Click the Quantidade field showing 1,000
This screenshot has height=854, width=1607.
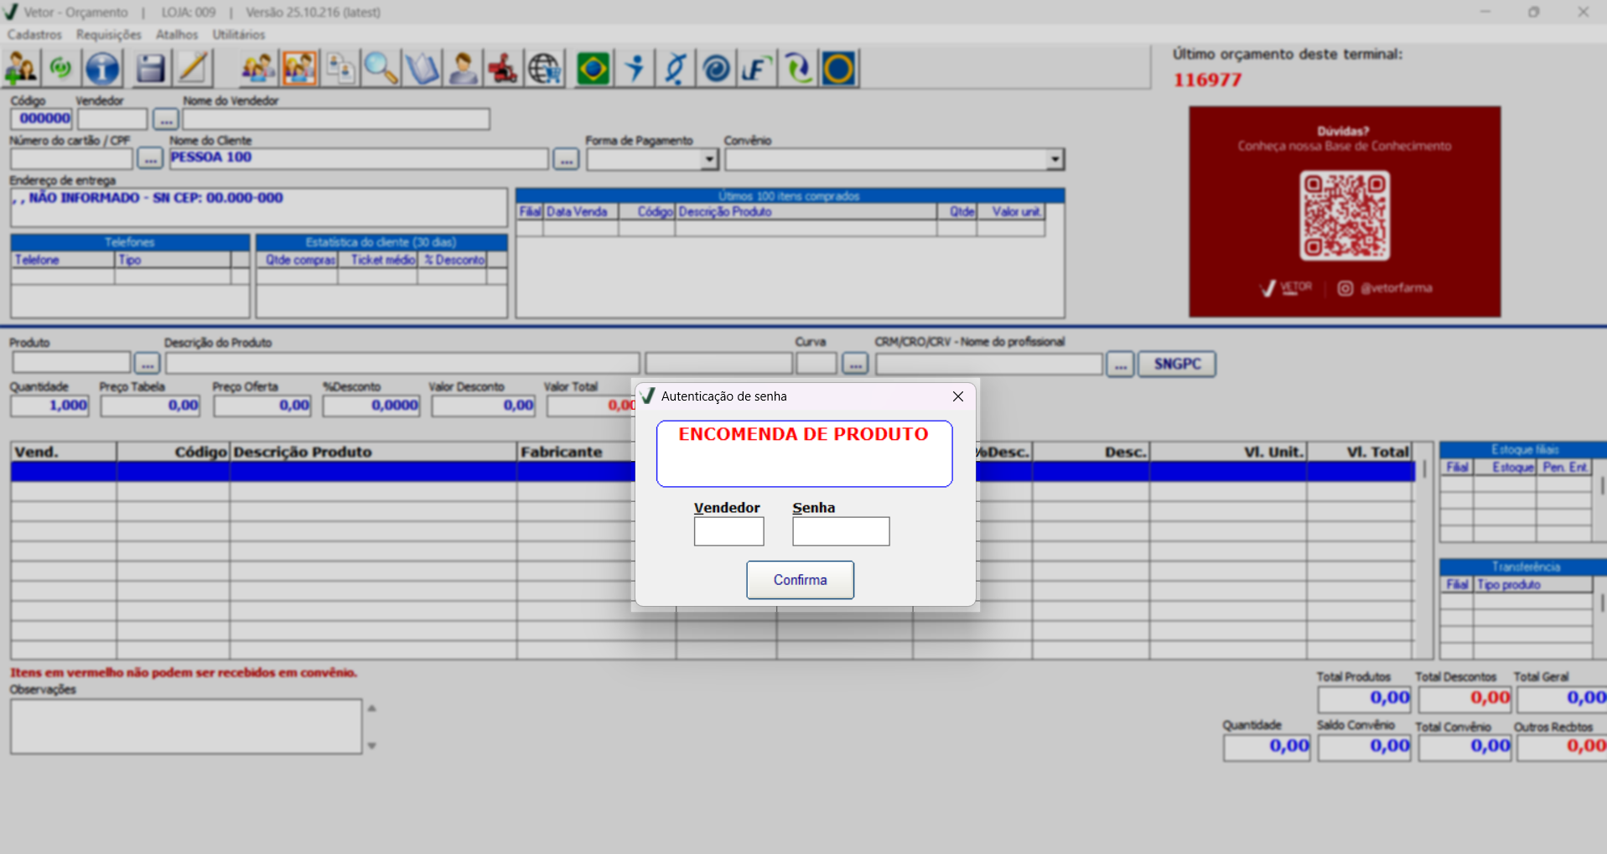tap(49, 406)
